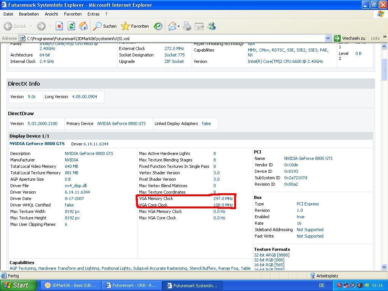388x291 pixels.
Task: Click the 881 MB texture memory value
Action: pyautogui.click(x=72, y=173)
